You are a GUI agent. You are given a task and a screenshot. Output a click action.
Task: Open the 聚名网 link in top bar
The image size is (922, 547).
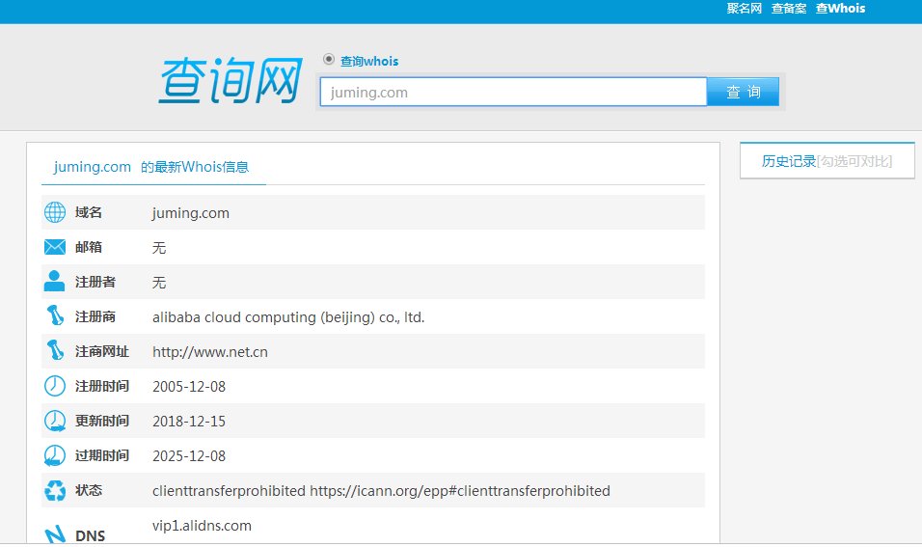point(744,9)
